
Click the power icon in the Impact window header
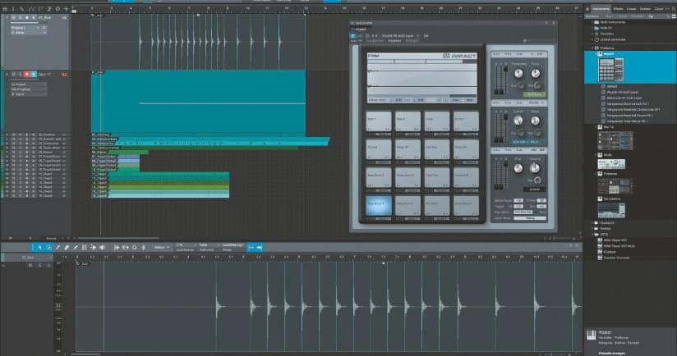coord(353,36)
